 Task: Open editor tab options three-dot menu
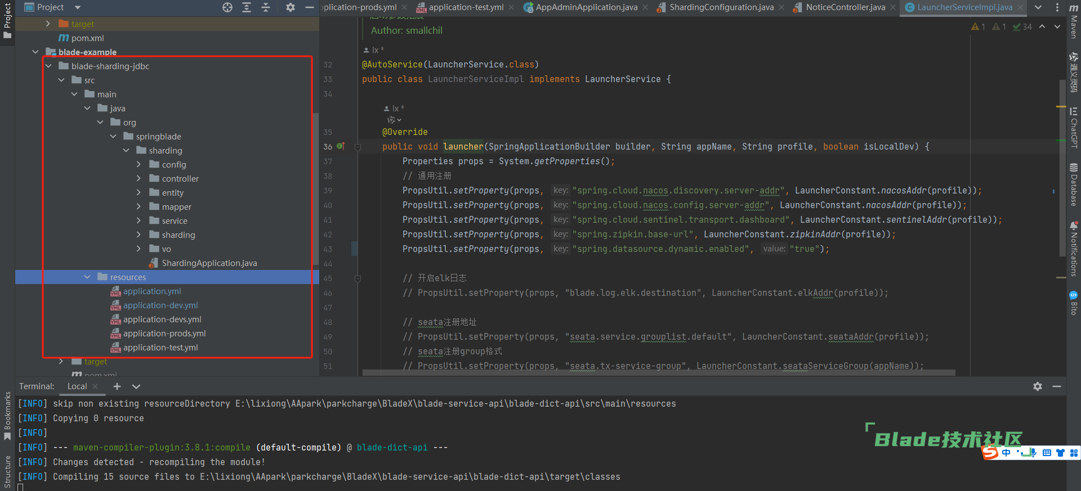[x=1057, y=7]
